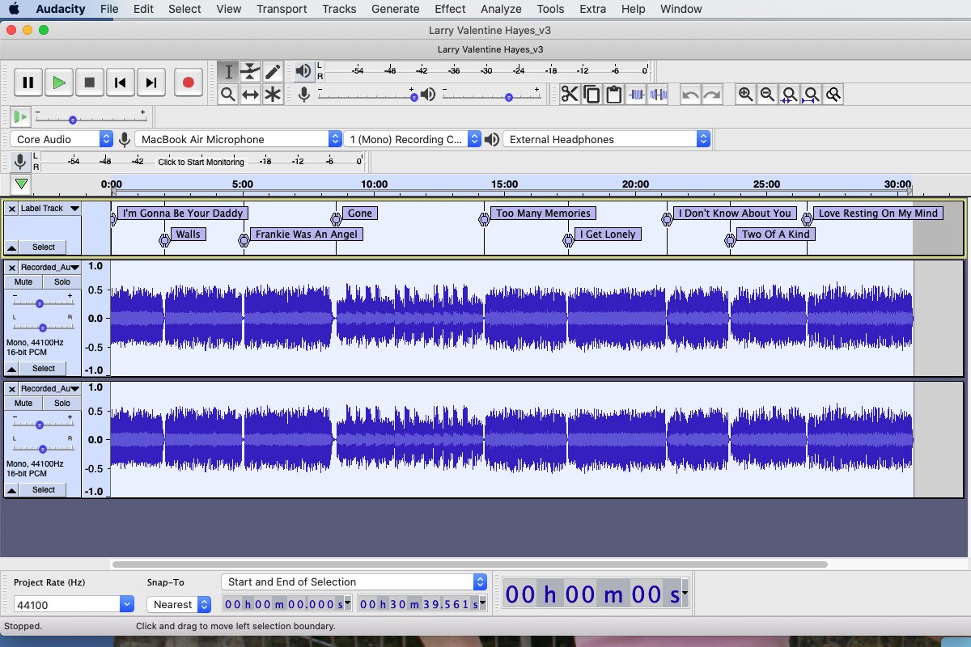This screenshot has width=971, height=647.
Task: Choose the Draw pencil tool
Action: (273, 71)
